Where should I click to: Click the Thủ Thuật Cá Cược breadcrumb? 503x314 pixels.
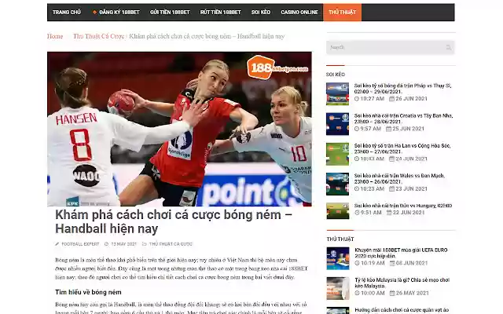point(98,36)
